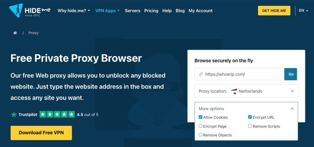This screenshot has height=147, width=314.
Task: Click the link icon in URL field
Action: click(x=201, y=74)
